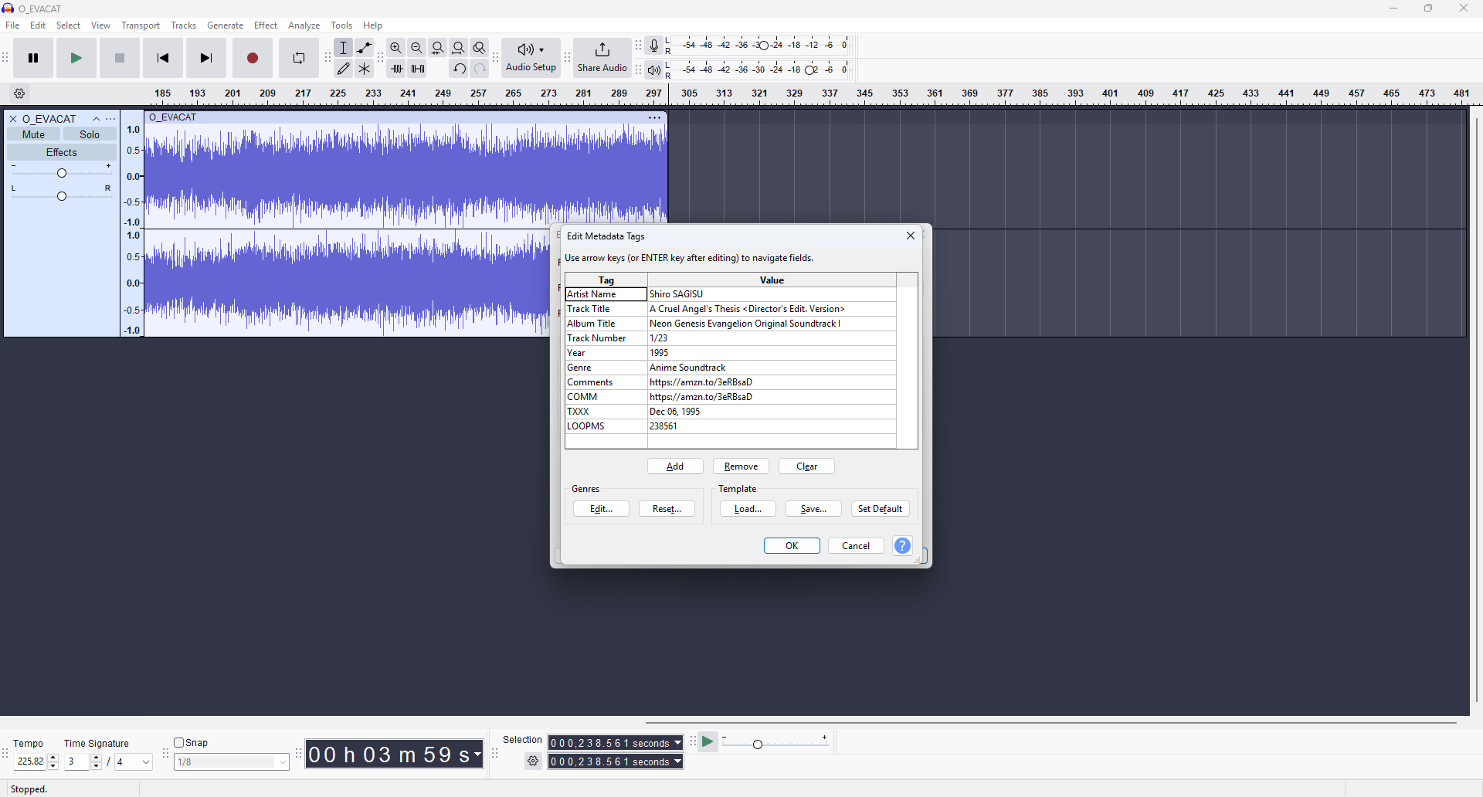The width and height of the screenshot is (1483, 797).
Task: Click Trim audio outside selection icon
Action: pyautogui.click(x=397, y=69)
